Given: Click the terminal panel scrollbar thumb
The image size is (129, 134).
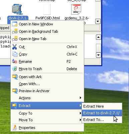Looking at the screenshot, I should [x=99, y=48].
